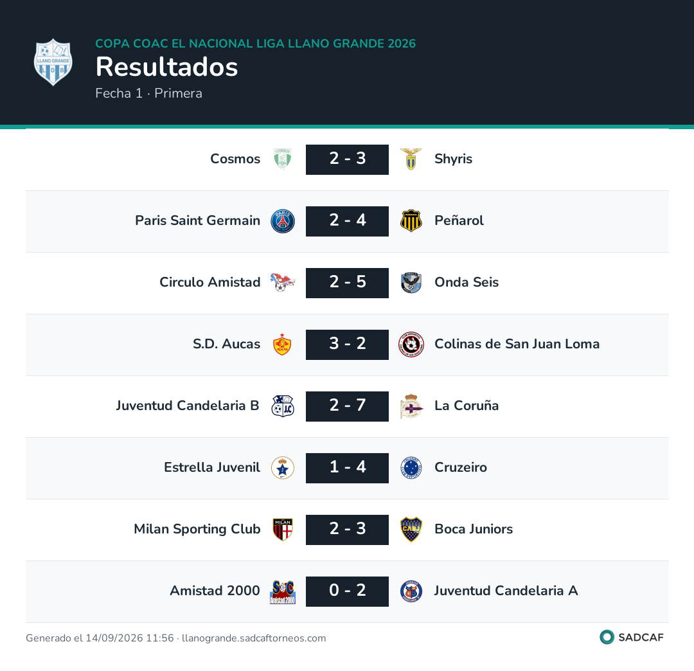Select the Amistad 2000 logo
694x671 pixels.
pyautogui.click(x=282, y=592)
